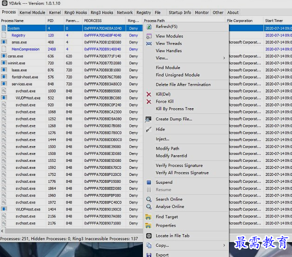Click address 0xFFFFA70DB90190C0 of WUDFHost.exe

103,209
